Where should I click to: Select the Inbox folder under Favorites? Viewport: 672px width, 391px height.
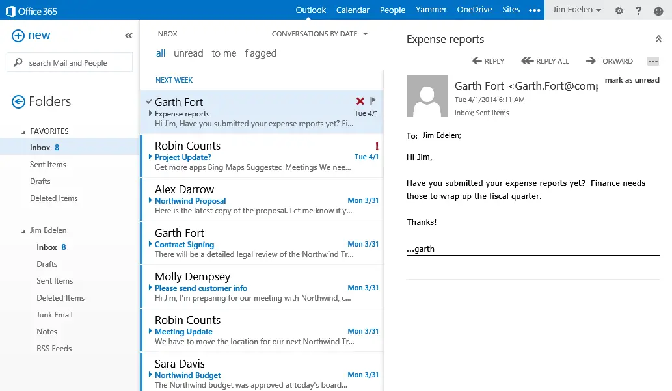(70, 148)
